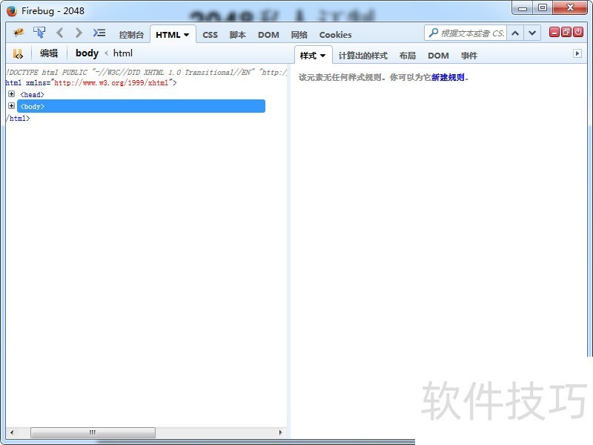Open the 计算出的样式 side panel tab
Viewport: 593px width, 445px height.
click(x=362, y=56)
